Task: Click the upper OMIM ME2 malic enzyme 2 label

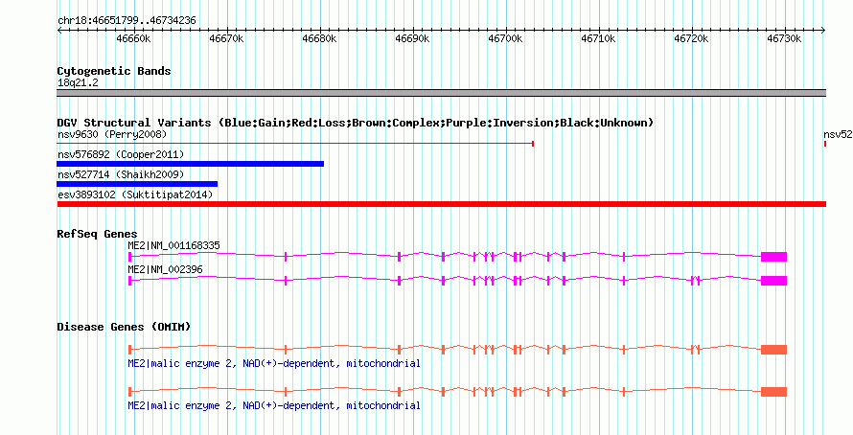Action: [x=274, y=363]
